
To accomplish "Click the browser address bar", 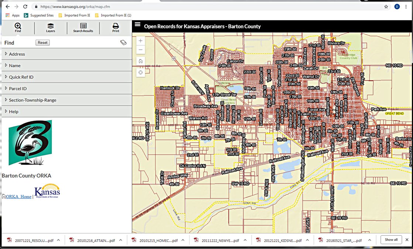I will coord(207,7).
